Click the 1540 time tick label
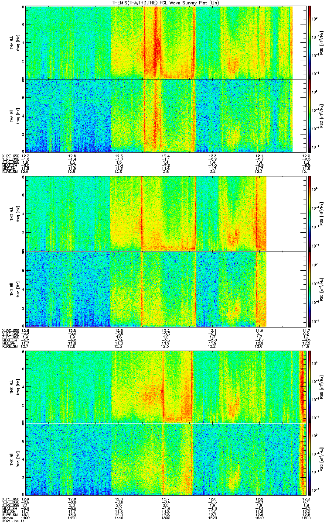This screenshot has height=524, width=327. point(259,518)
